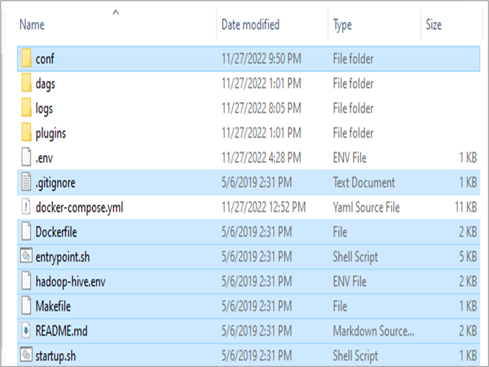Screen dimensions: 489x367
Task: Select the file named dags
Action: pos(45,84)
